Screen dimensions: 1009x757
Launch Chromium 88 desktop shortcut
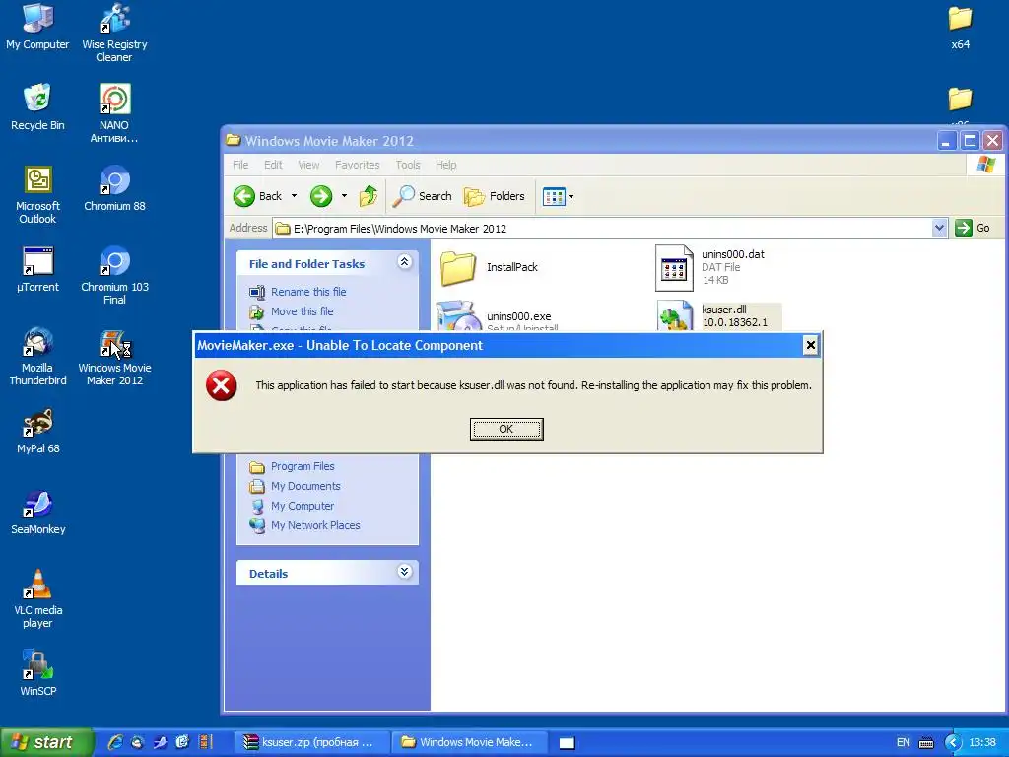pos(114,188)
